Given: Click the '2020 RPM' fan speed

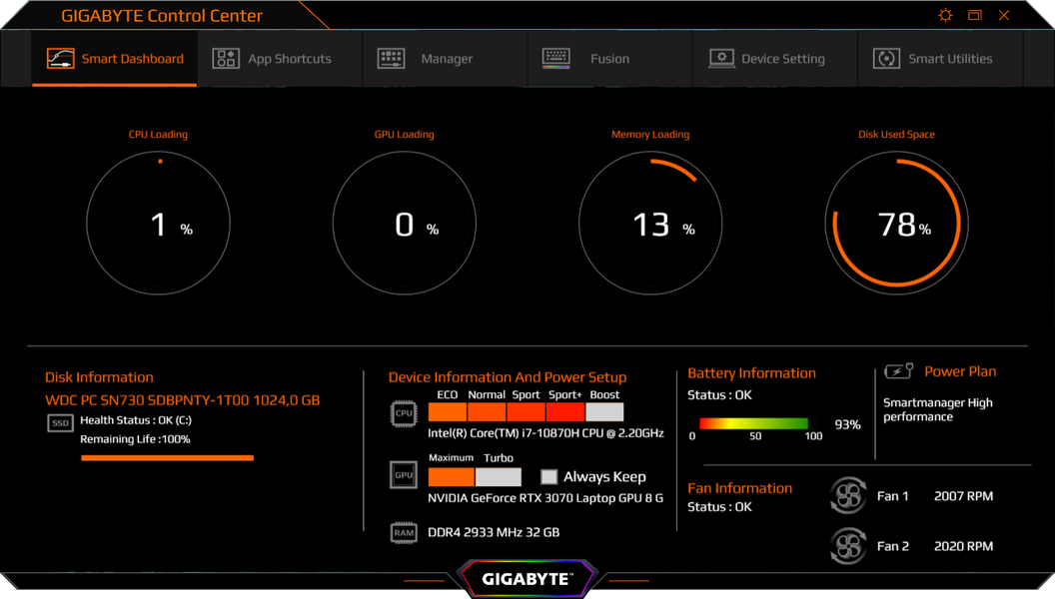Looking at the screenshot, I should point(963,546).
